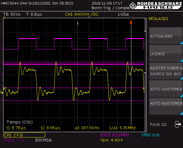
Task: Expand the 1 GSa sample rate readout
Action: pyautogui.click(x=123, y=14)
